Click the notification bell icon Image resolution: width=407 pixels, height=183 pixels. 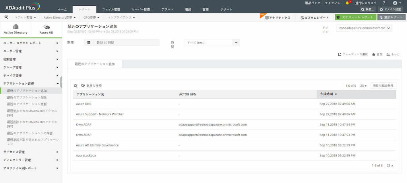click(347, 3)
